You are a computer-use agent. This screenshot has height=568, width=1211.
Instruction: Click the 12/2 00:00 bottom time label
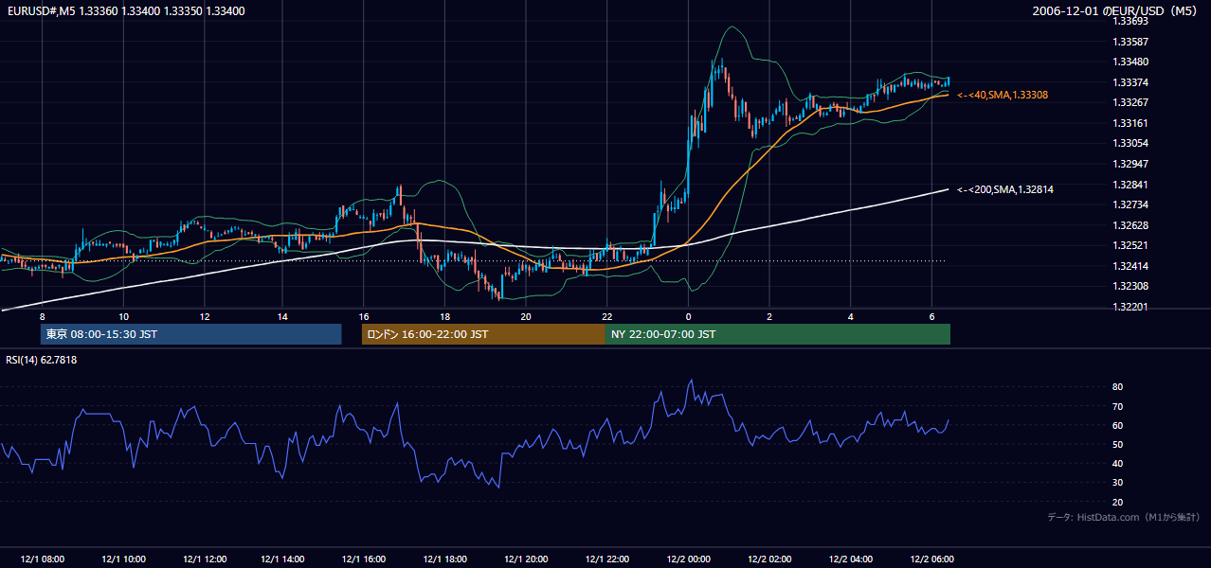coord(688,559)
